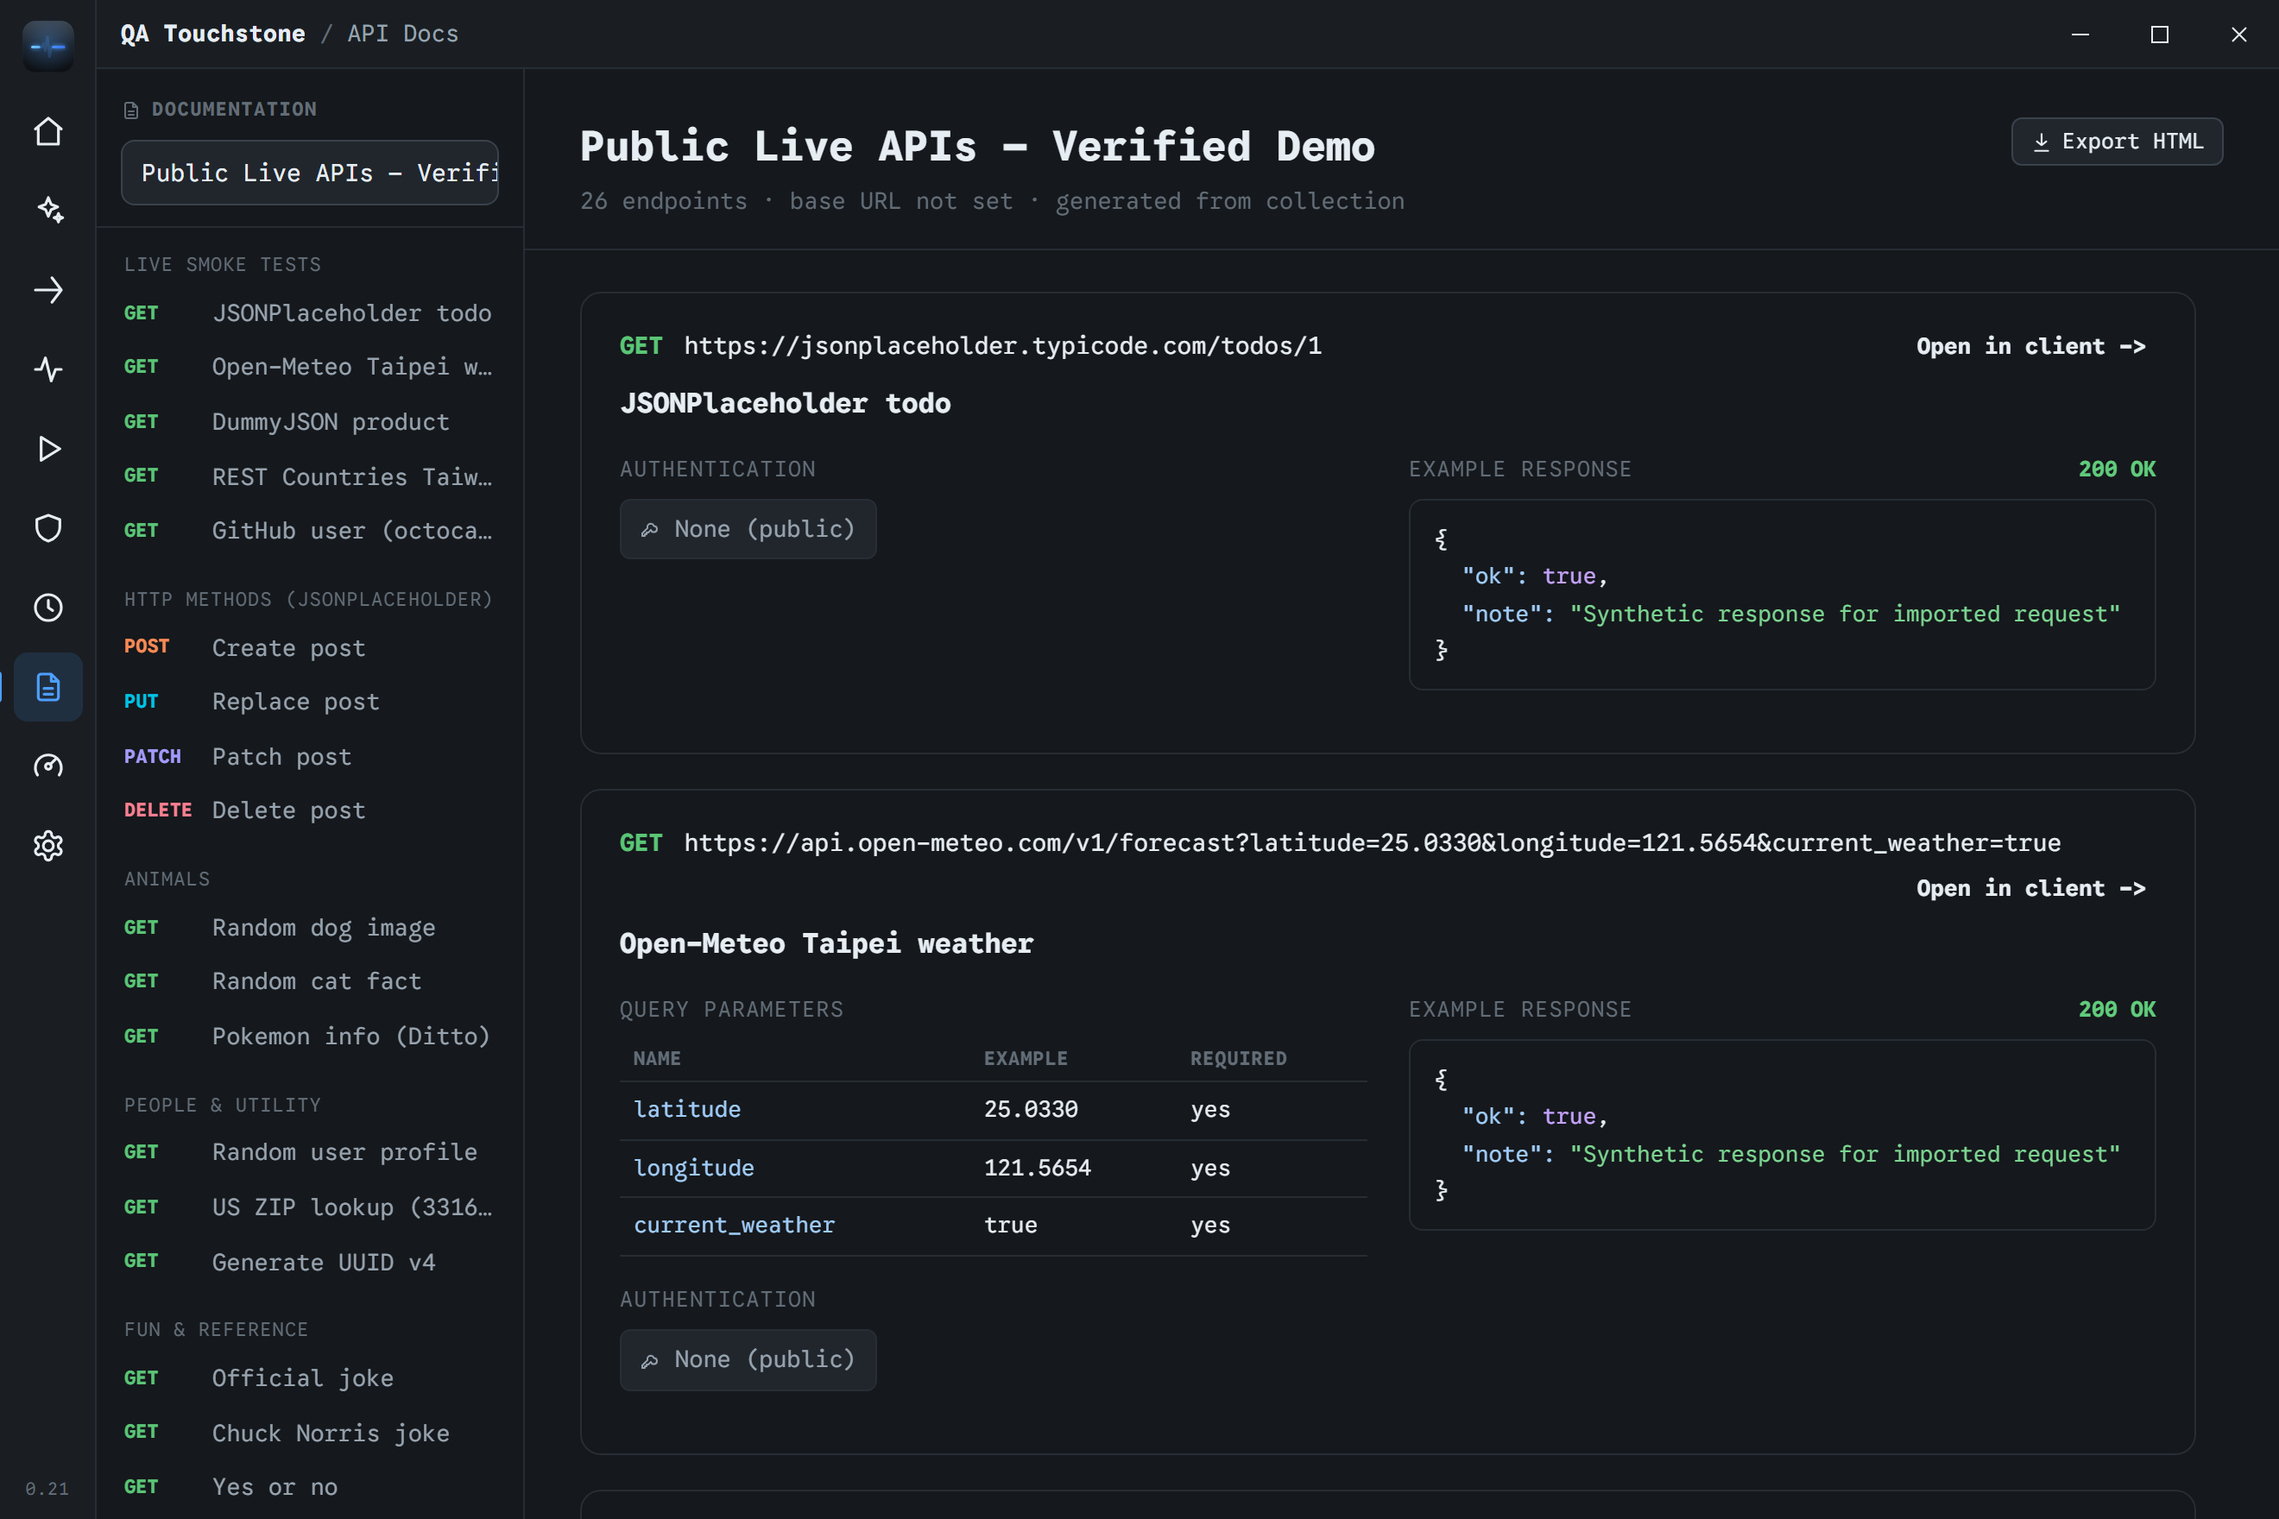Open JSONPlaceholder todo in client link
This screenshot has height=1519, width=2279.
pyautogui.click(x=2030, y=346)
